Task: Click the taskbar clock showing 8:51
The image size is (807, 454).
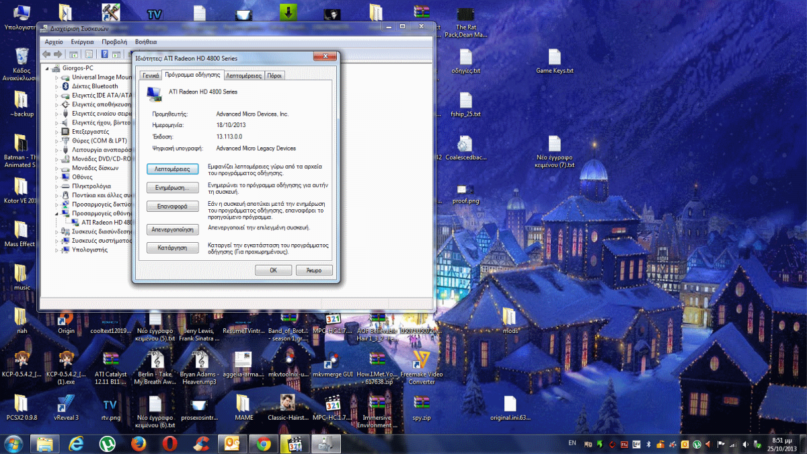Action: pyautogui.click(x=781, y=443)
